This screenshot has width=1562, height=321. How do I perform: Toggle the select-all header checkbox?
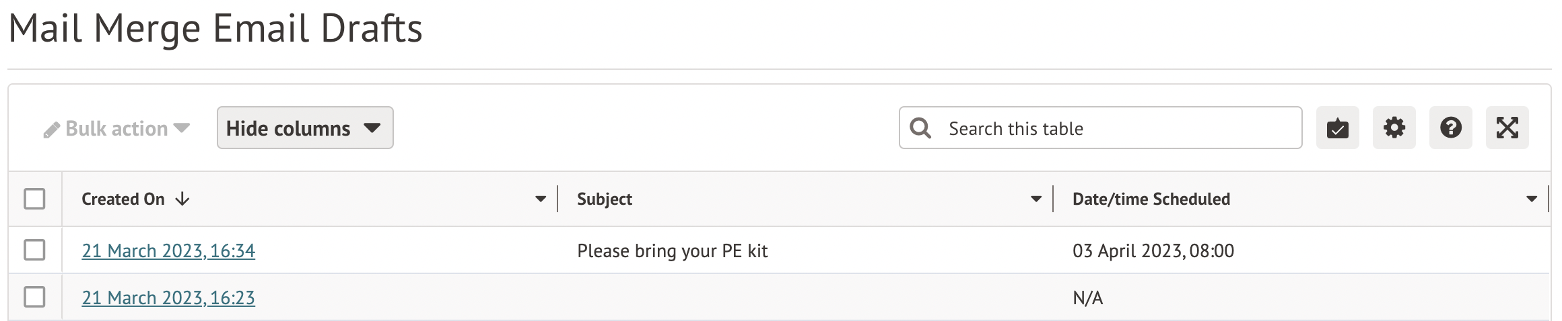click(34, 199)
